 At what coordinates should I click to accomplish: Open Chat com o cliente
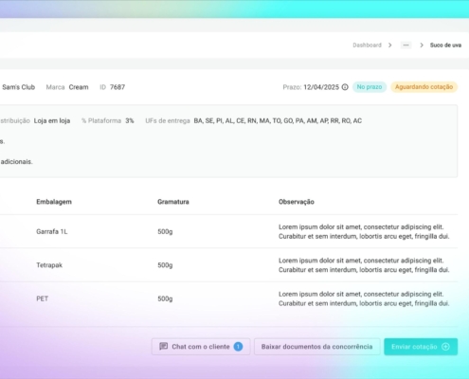click(201, 347)
